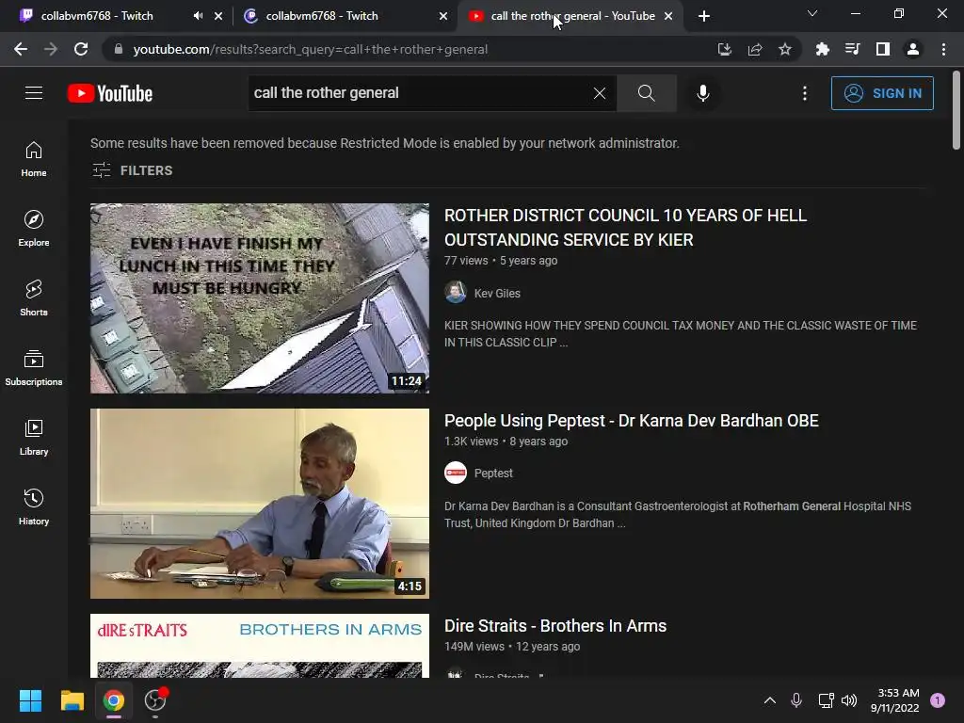Open the search FILTERS panel
This screenshot has width=964, height=723.
tap(132, 170)
